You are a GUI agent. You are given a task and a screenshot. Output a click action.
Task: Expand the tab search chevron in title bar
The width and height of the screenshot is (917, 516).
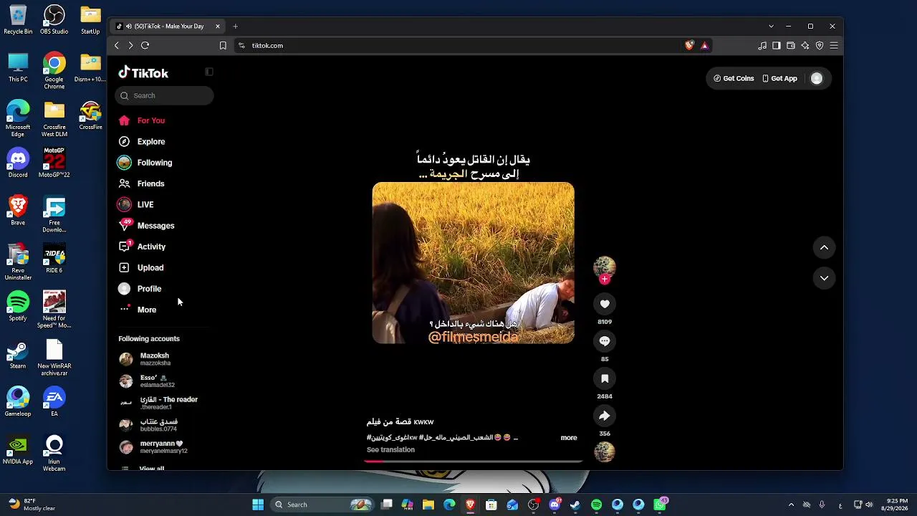(771, 27)
